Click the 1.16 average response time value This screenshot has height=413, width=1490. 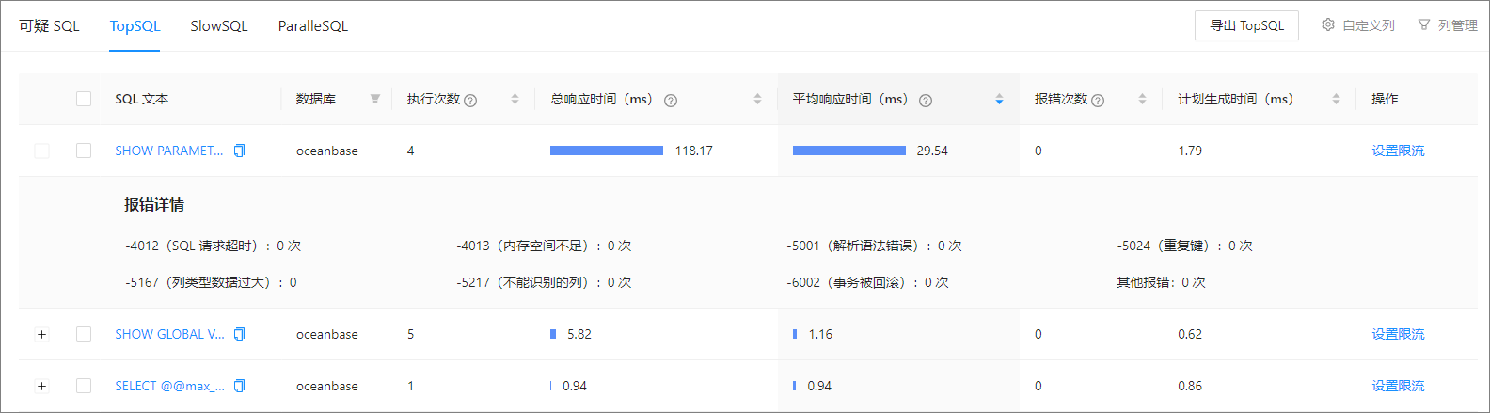click(x=820, y=334)
